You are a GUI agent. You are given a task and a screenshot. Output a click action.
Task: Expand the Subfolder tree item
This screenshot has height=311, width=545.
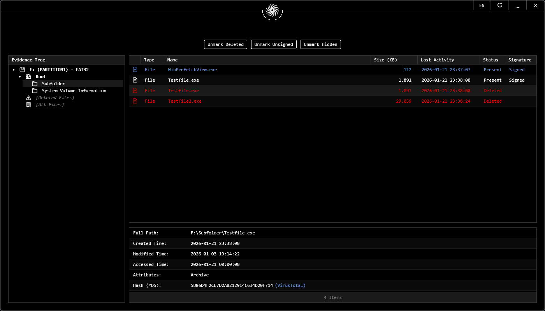[x=53, y=83]
